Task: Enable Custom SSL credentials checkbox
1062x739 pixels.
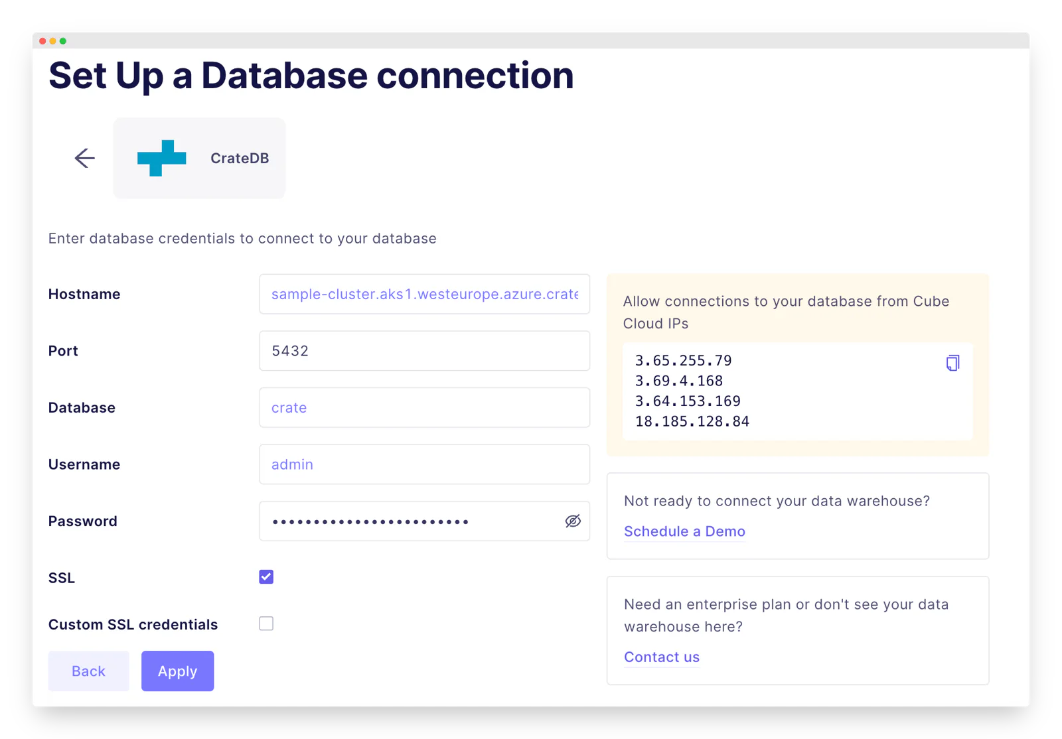Action: point(266,624)
